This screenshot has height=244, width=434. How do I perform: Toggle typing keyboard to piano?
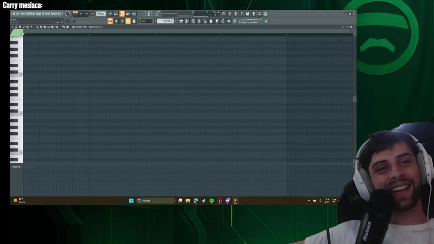110,21
